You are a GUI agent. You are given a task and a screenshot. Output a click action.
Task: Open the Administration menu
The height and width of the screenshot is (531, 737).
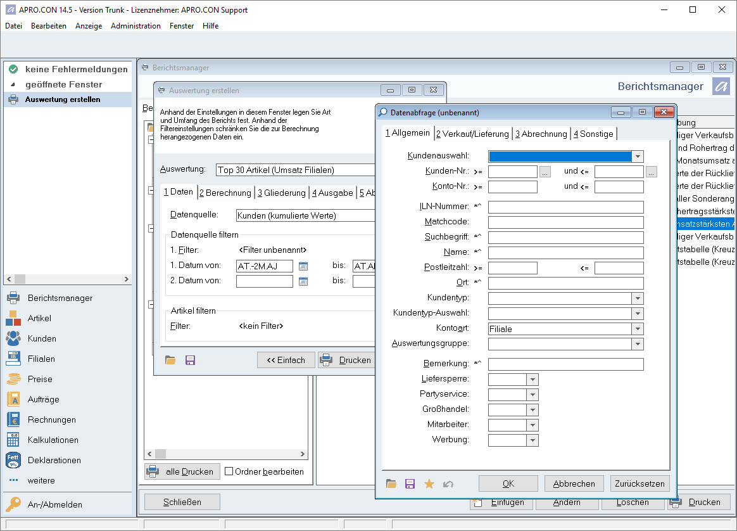pyautogui.click(x=135, y=26)
